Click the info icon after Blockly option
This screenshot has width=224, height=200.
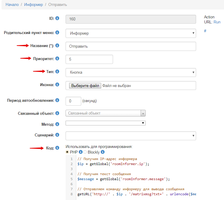point(103,152)
